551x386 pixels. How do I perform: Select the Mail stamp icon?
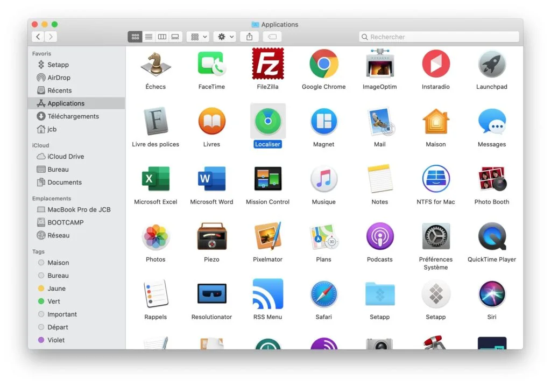point(380,122)
